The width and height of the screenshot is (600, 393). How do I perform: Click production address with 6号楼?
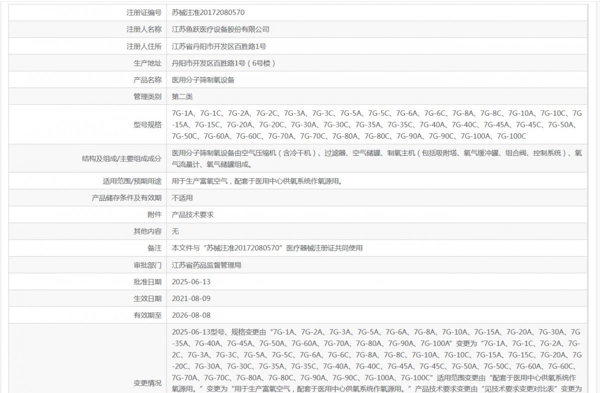[223, 63]
